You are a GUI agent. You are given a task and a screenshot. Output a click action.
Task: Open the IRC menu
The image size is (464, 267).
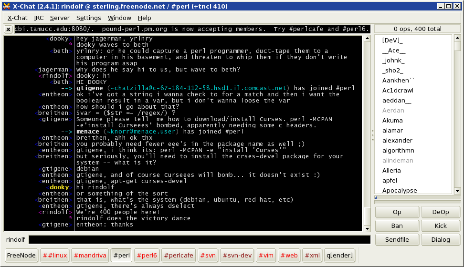click(39, 18)
